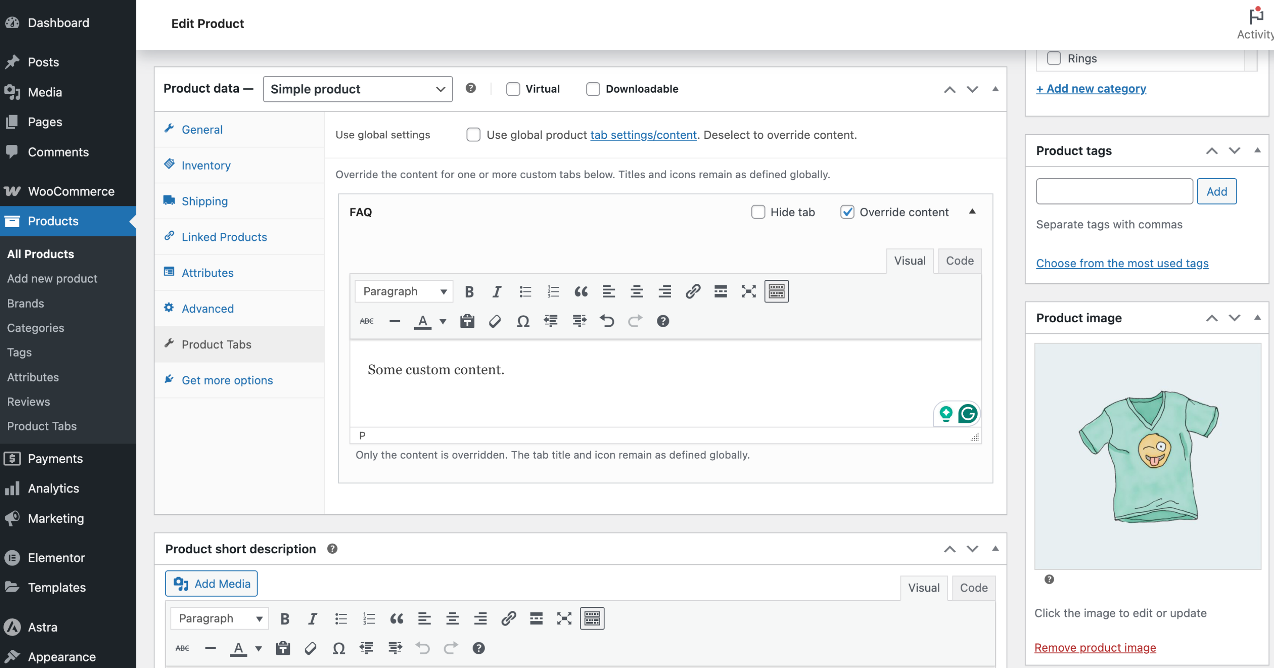
Task: Disable Override content for the FAQ tab
Action: pyautogui.click(x=847, y=212)
